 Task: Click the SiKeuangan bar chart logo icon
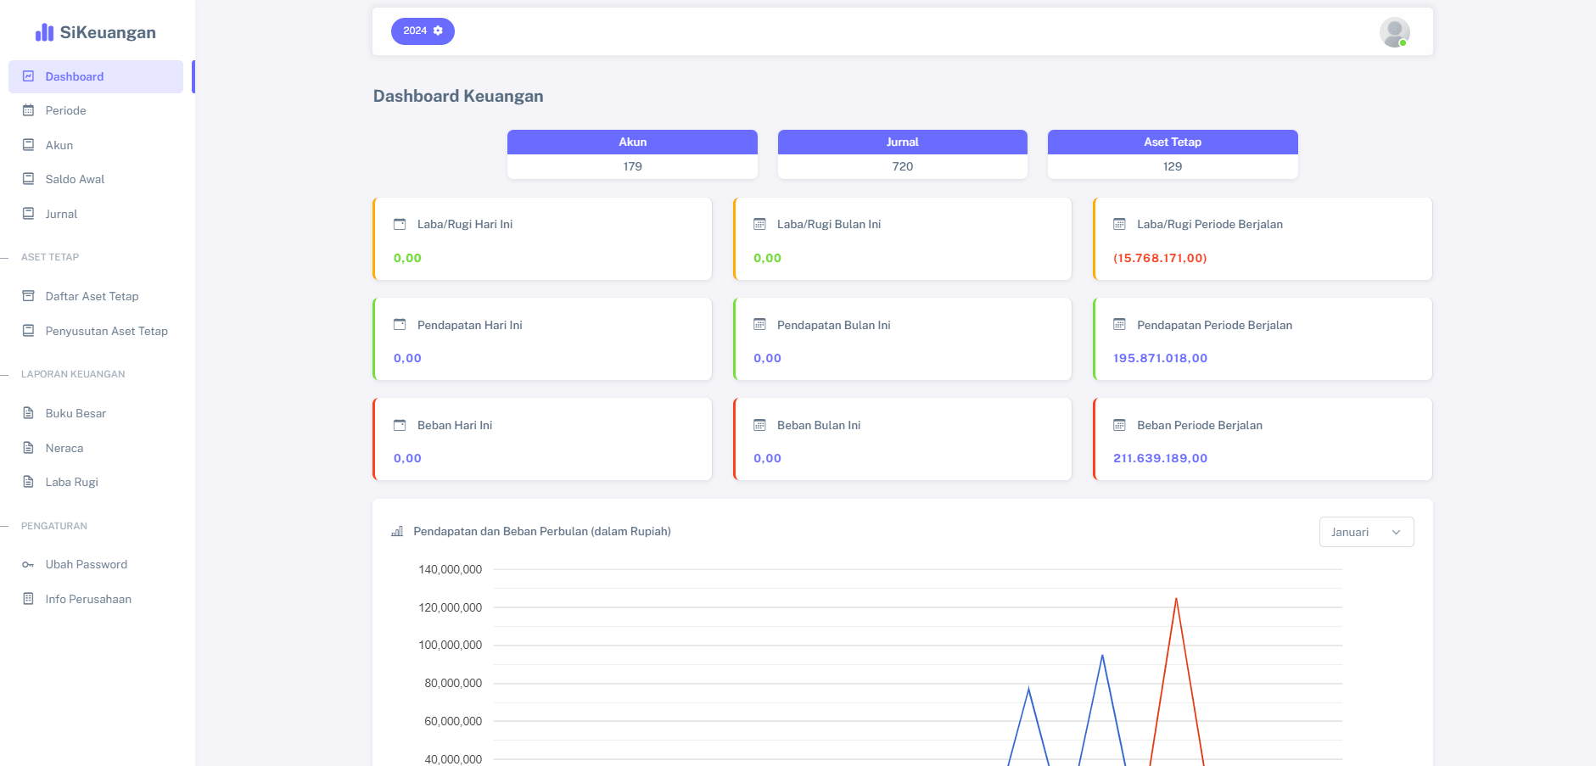(x=44, y=32)
